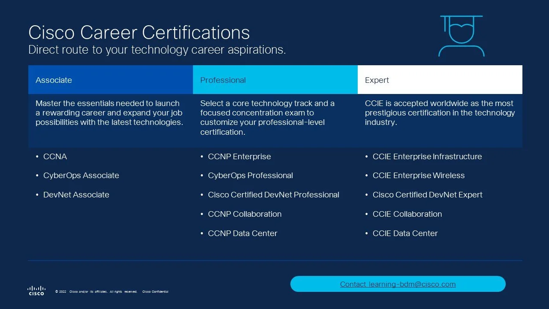
Task: Click Cisco Certified DevNet Expert
Action: click(x=428, y=195)
